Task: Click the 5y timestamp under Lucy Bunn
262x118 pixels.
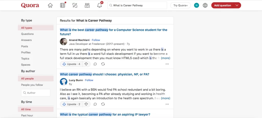Action: [71, 84]
